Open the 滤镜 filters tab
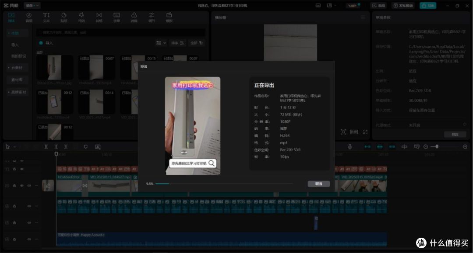This screenshot has width=473, height=253. (134, 17)
